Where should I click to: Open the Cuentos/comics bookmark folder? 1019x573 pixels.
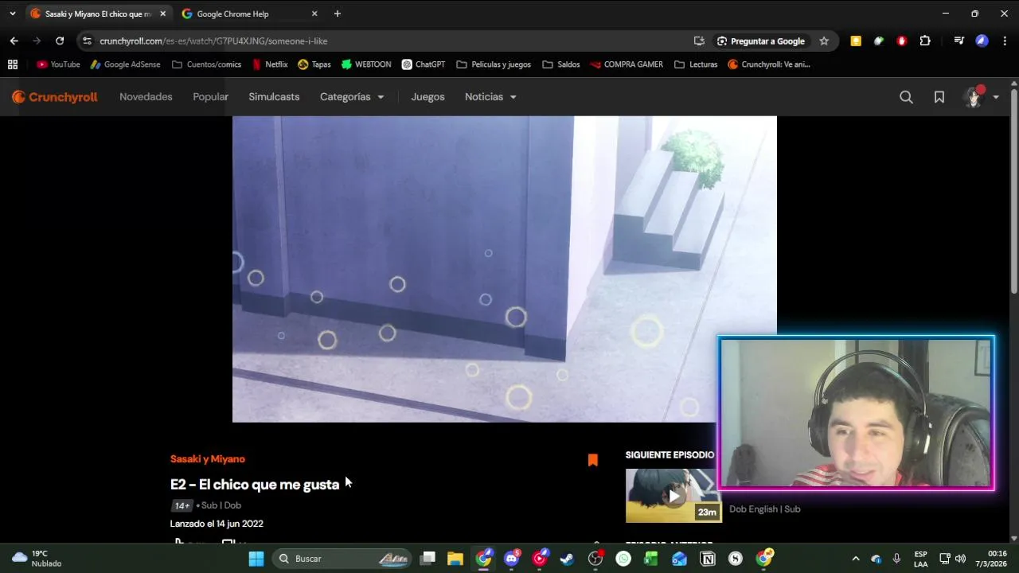[207, 64]
